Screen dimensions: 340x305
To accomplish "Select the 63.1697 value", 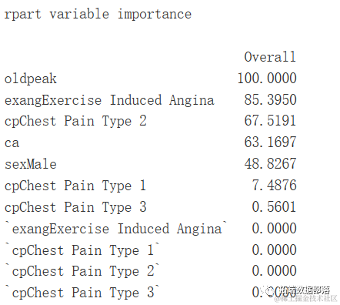I will click(270, 142).
